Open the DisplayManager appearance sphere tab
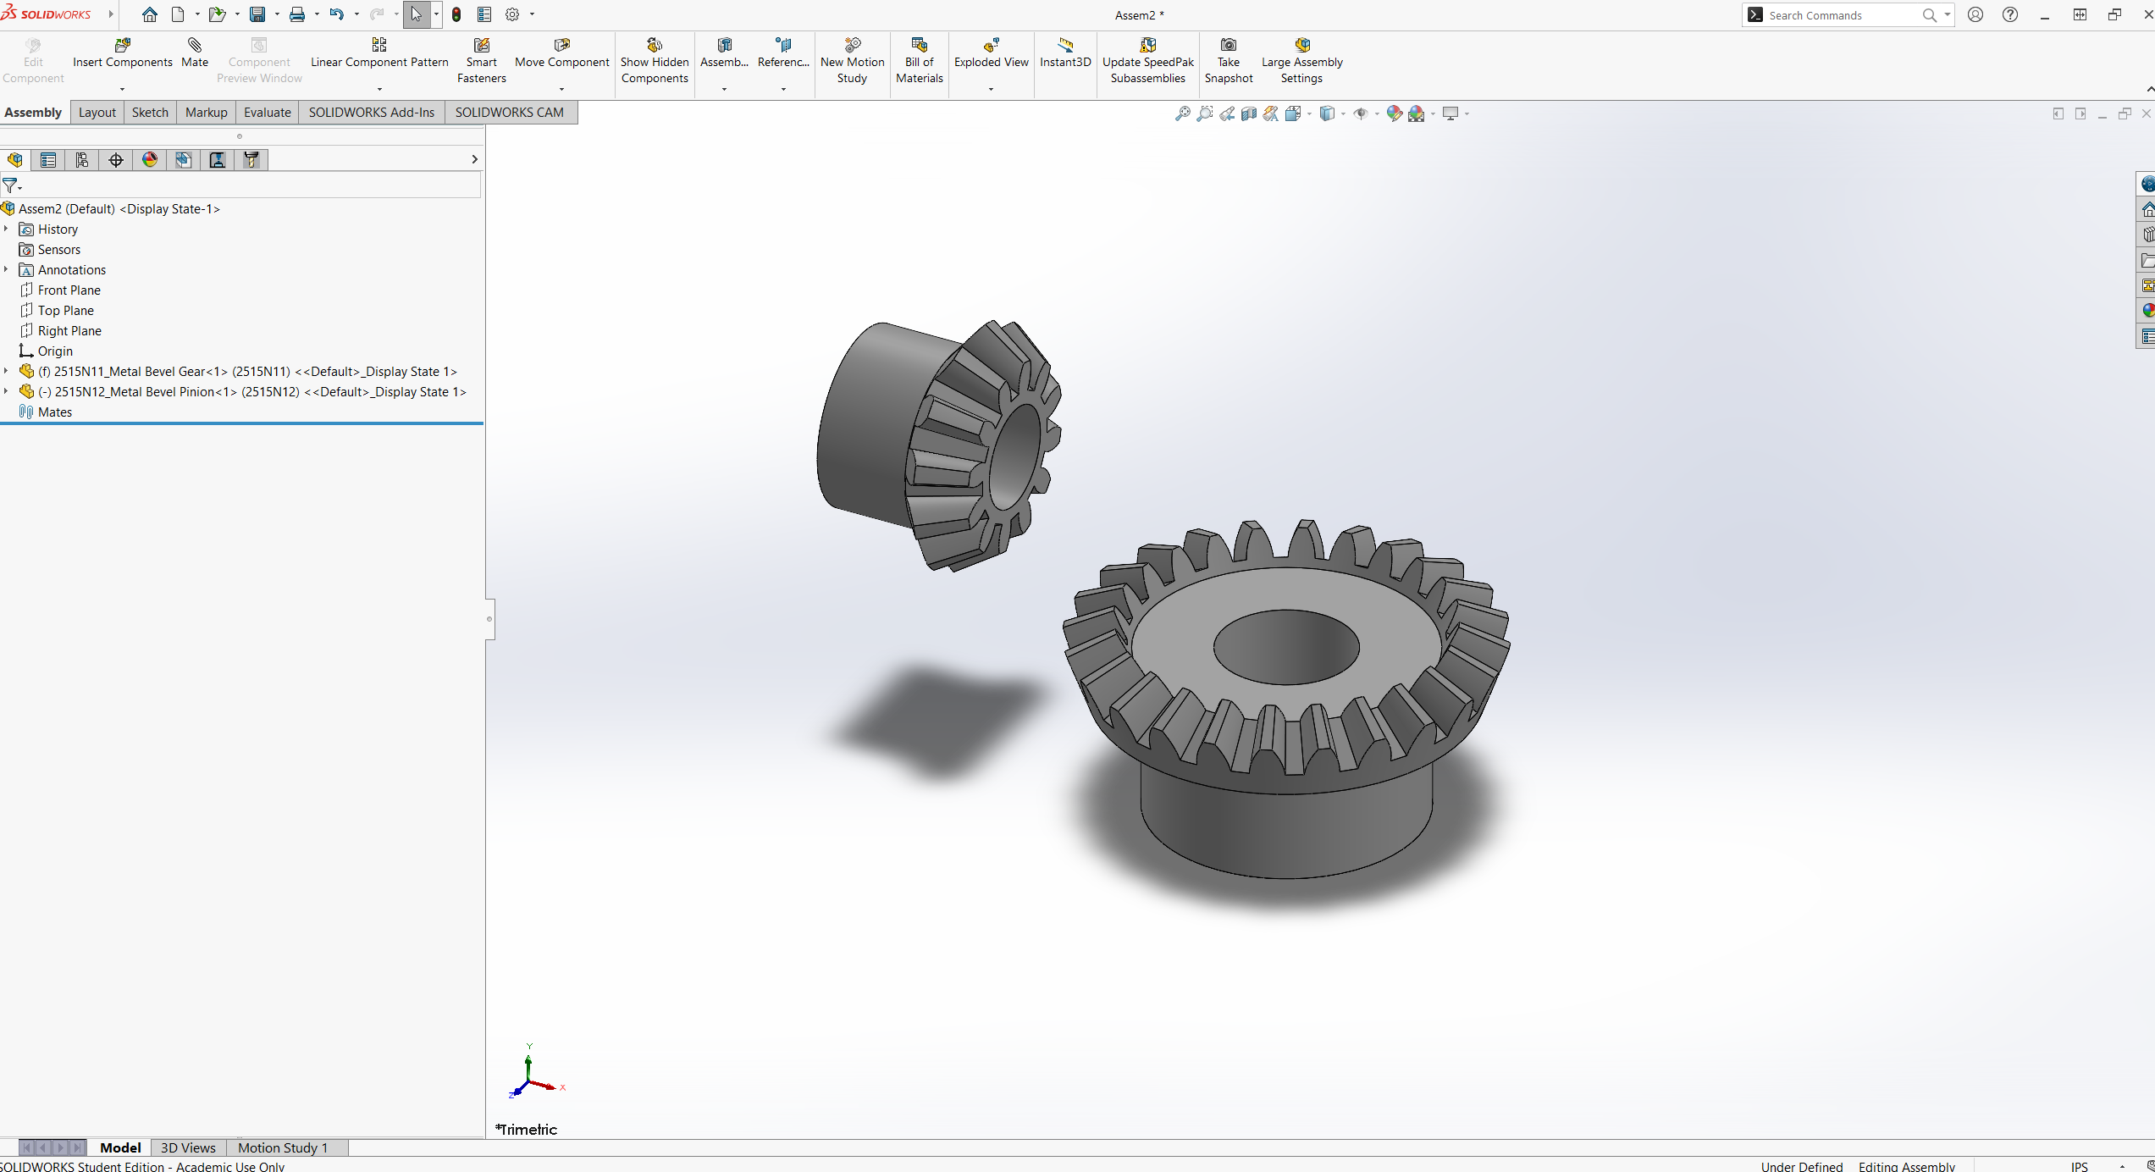 150,160
